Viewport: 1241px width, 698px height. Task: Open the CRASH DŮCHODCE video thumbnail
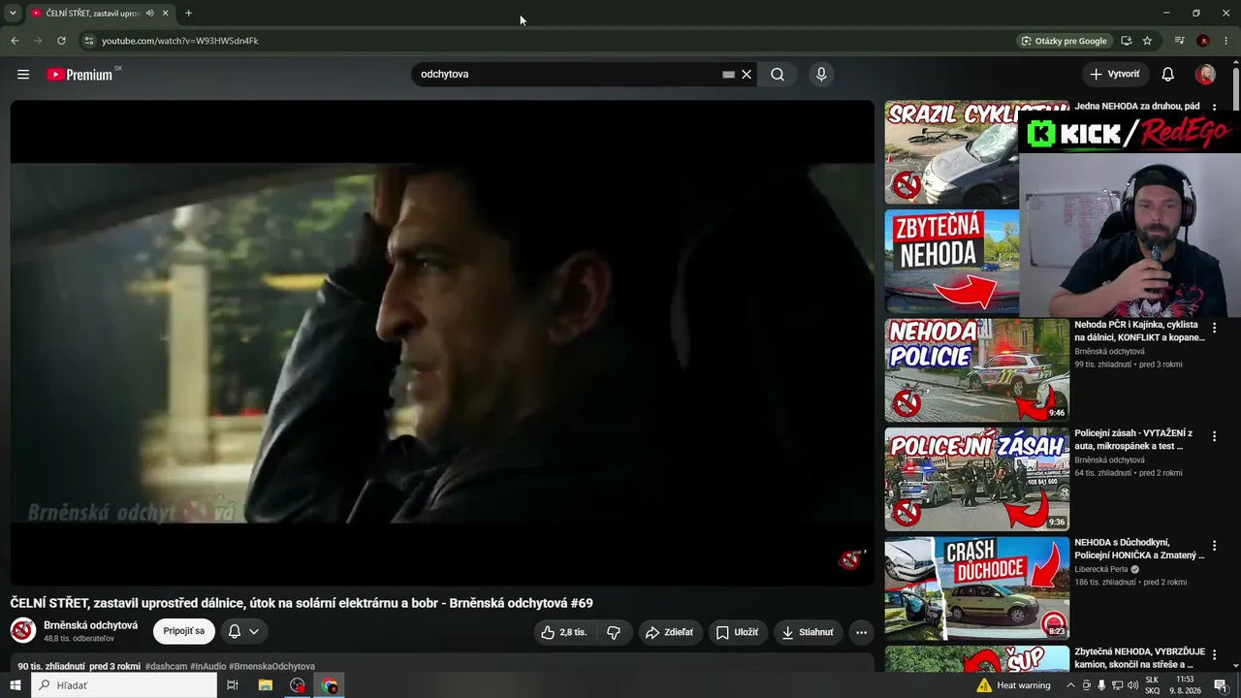click(977, 587)
